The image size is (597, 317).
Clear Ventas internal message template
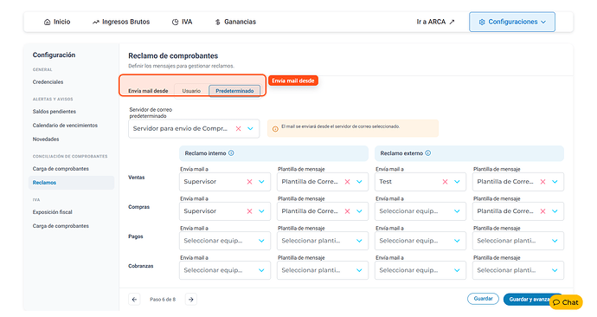click(347, 182)
